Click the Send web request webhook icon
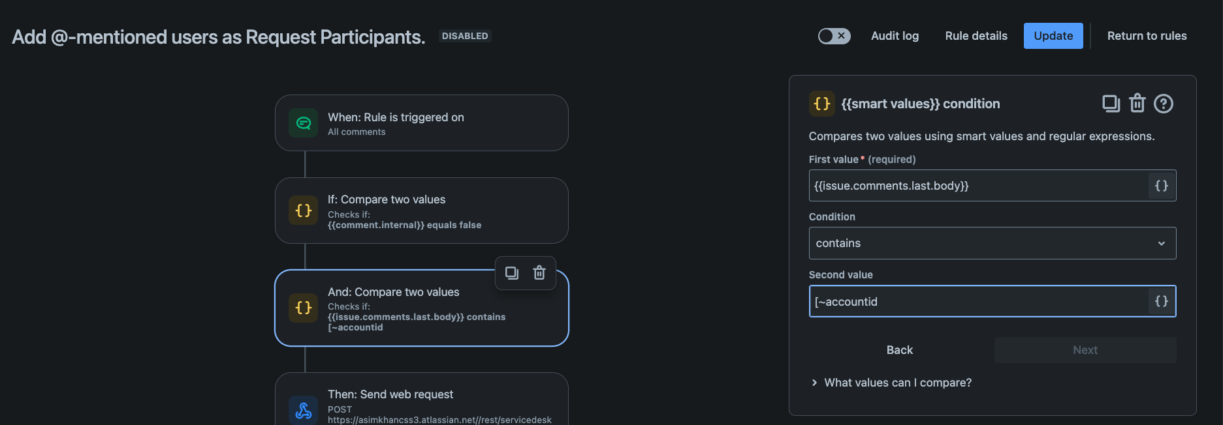The height and width of the screenshot is (425, 1223). [304, 410]
